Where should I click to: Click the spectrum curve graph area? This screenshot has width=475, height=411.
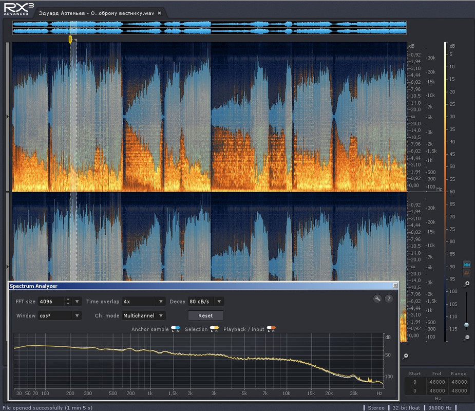pos(199,361)
